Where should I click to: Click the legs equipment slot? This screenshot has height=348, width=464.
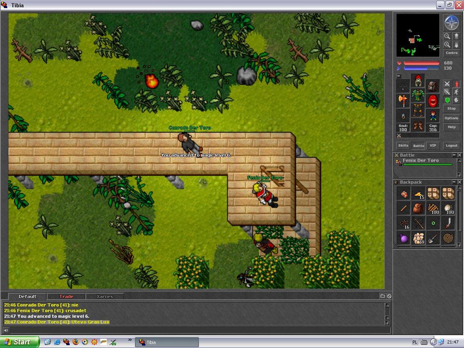pos(418,110)
